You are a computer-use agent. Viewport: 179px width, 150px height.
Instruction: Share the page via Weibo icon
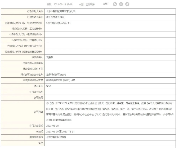[x=121, y=4]
